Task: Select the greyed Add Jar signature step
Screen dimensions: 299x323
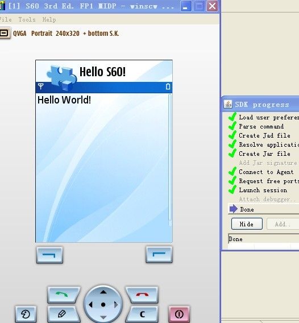Action: point(268,163)
